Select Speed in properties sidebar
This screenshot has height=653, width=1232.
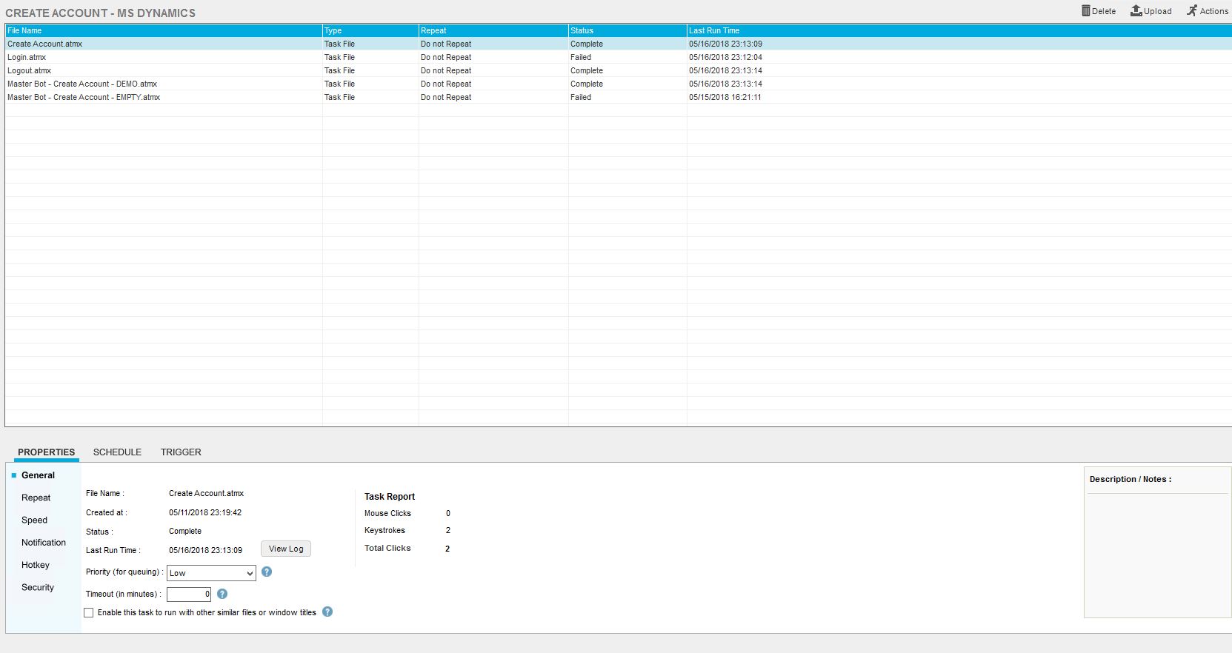[x=34, y=520]
